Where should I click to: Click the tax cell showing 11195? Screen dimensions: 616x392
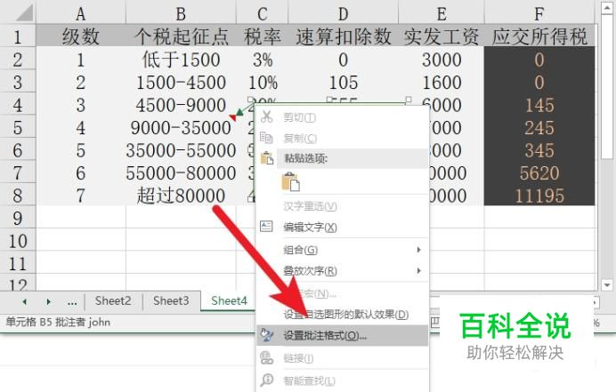pos(539,195)
